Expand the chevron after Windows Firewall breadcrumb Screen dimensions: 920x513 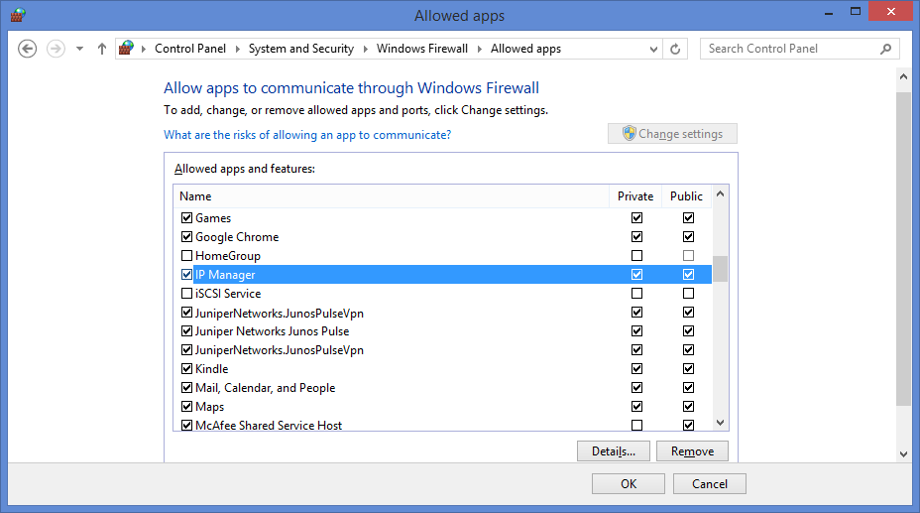480,49
